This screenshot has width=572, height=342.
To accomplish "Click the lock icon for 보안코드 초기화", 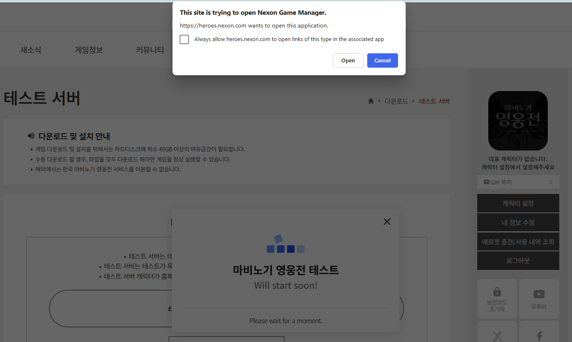I will point(497,292).
